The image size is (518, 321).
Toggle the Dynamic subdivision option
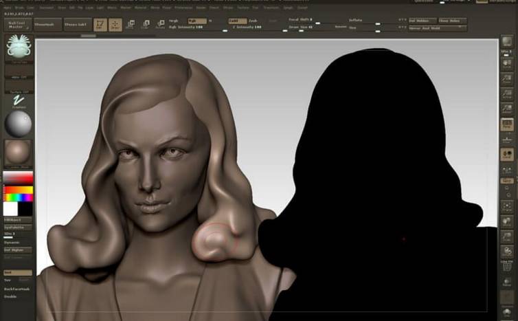coord(12,243)
